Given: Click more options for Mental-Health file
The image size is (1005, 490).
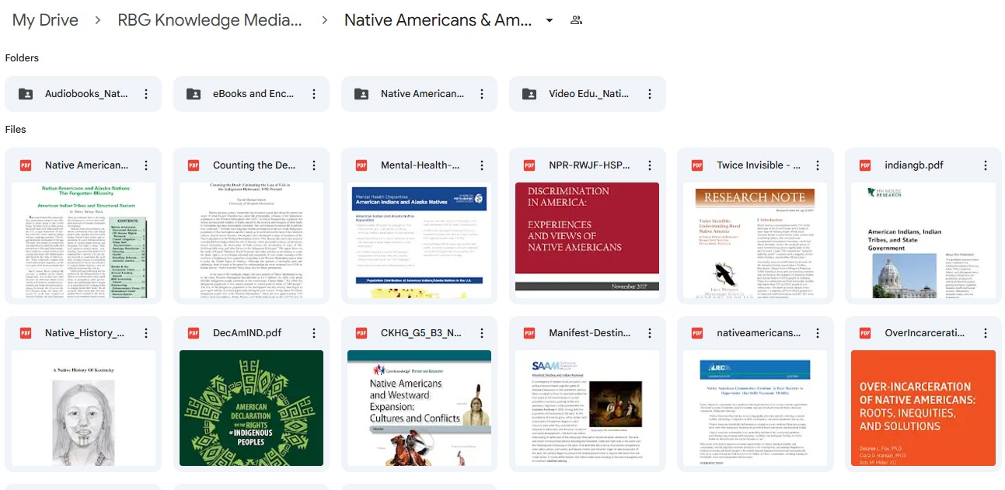Looking at the screenshot, I should 482,165.
